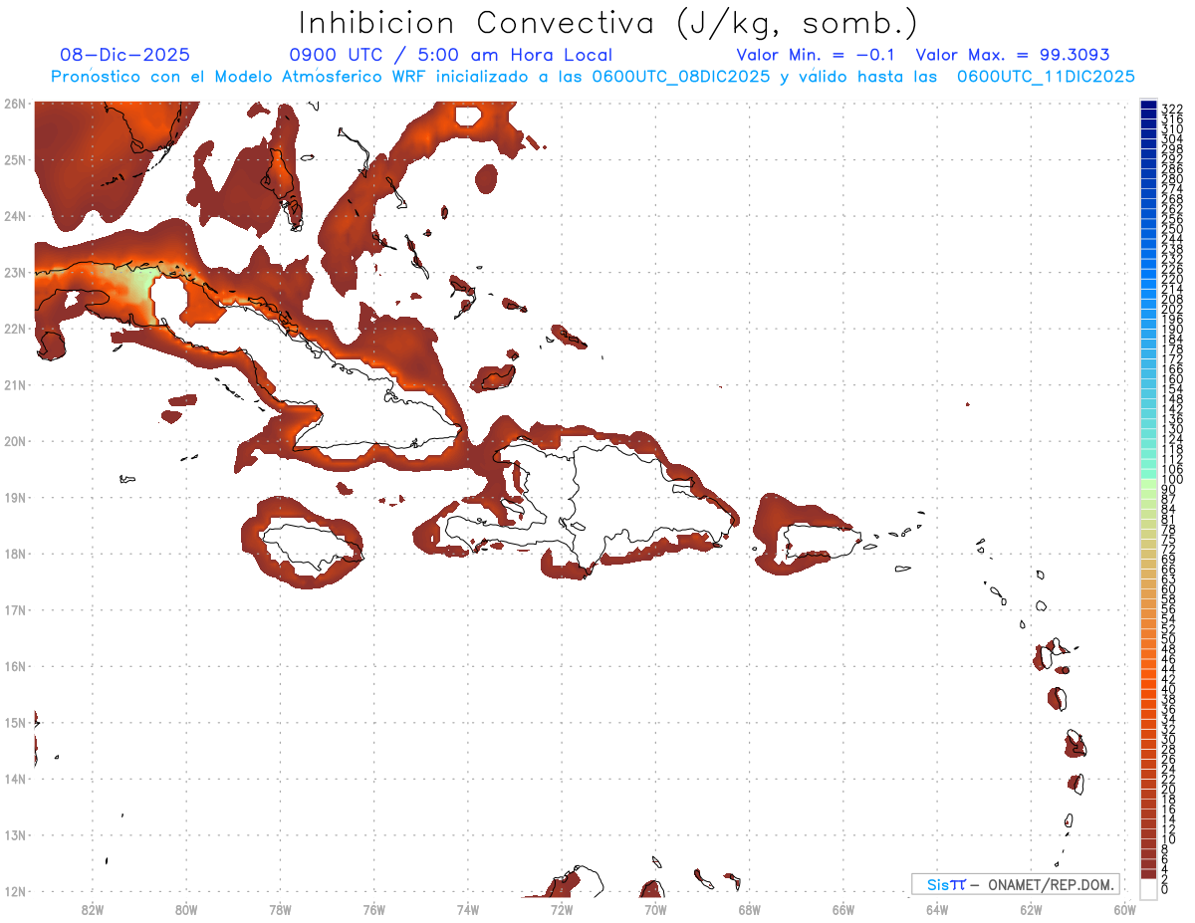Image resolution: width=1195 pixels, height=923 pixels.
Task: Click the latitude label "19N"
Action: [14, 498]
